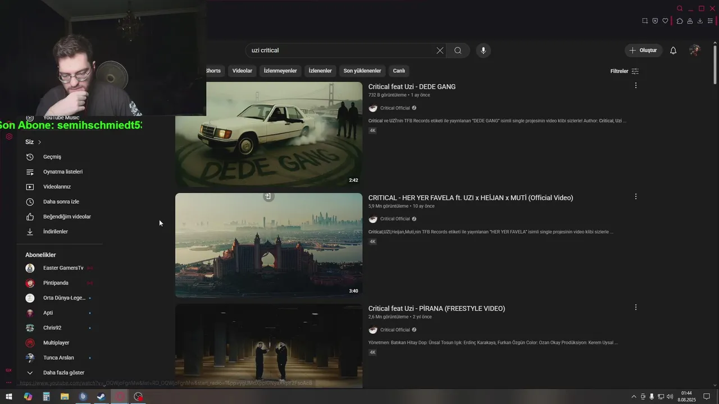This screenshot has height=404, width=719.
Task: Click the volume icon in system tray
Action: (670, 397)
